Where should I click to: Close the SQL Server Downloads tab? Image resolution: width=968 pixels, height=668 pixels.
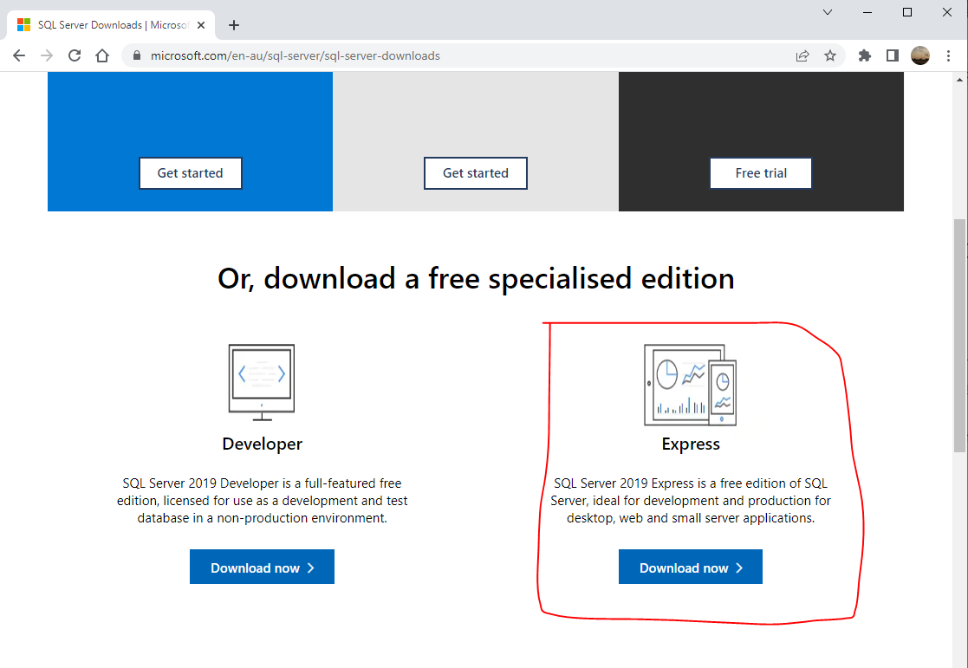click(201, 25)
